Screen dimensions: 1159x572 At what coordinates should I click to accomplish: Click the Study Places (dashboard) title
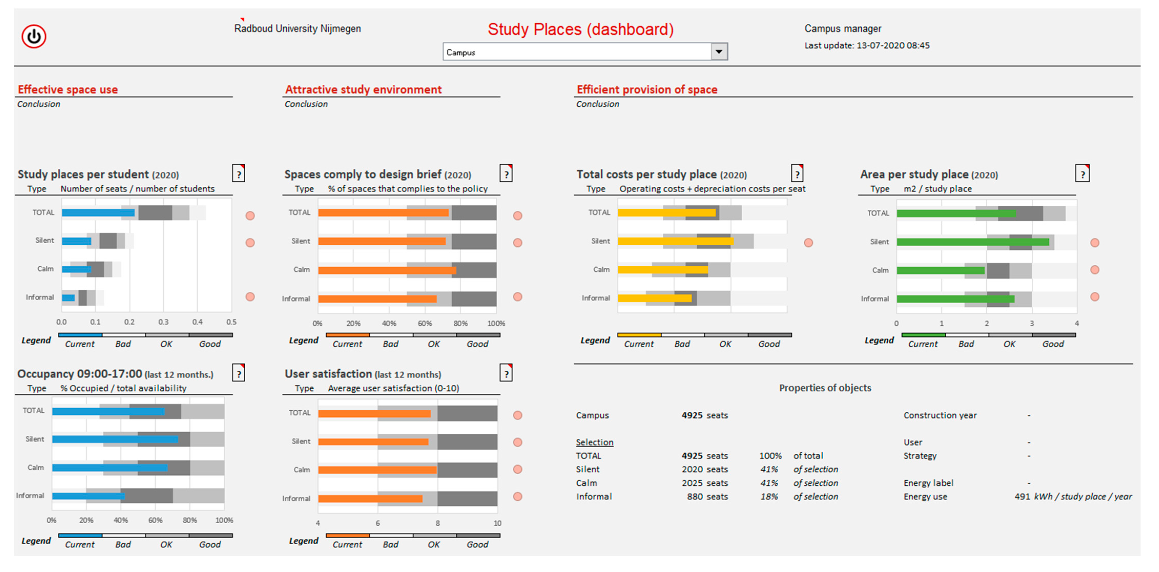[580, 29]
